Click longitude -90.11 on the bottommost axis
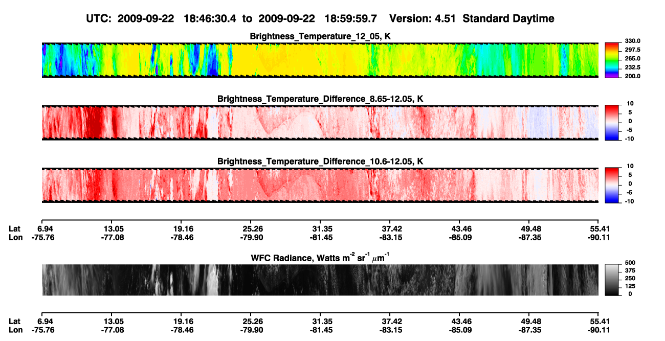Viewport: 665px width, 341px height. click(598, 331)
